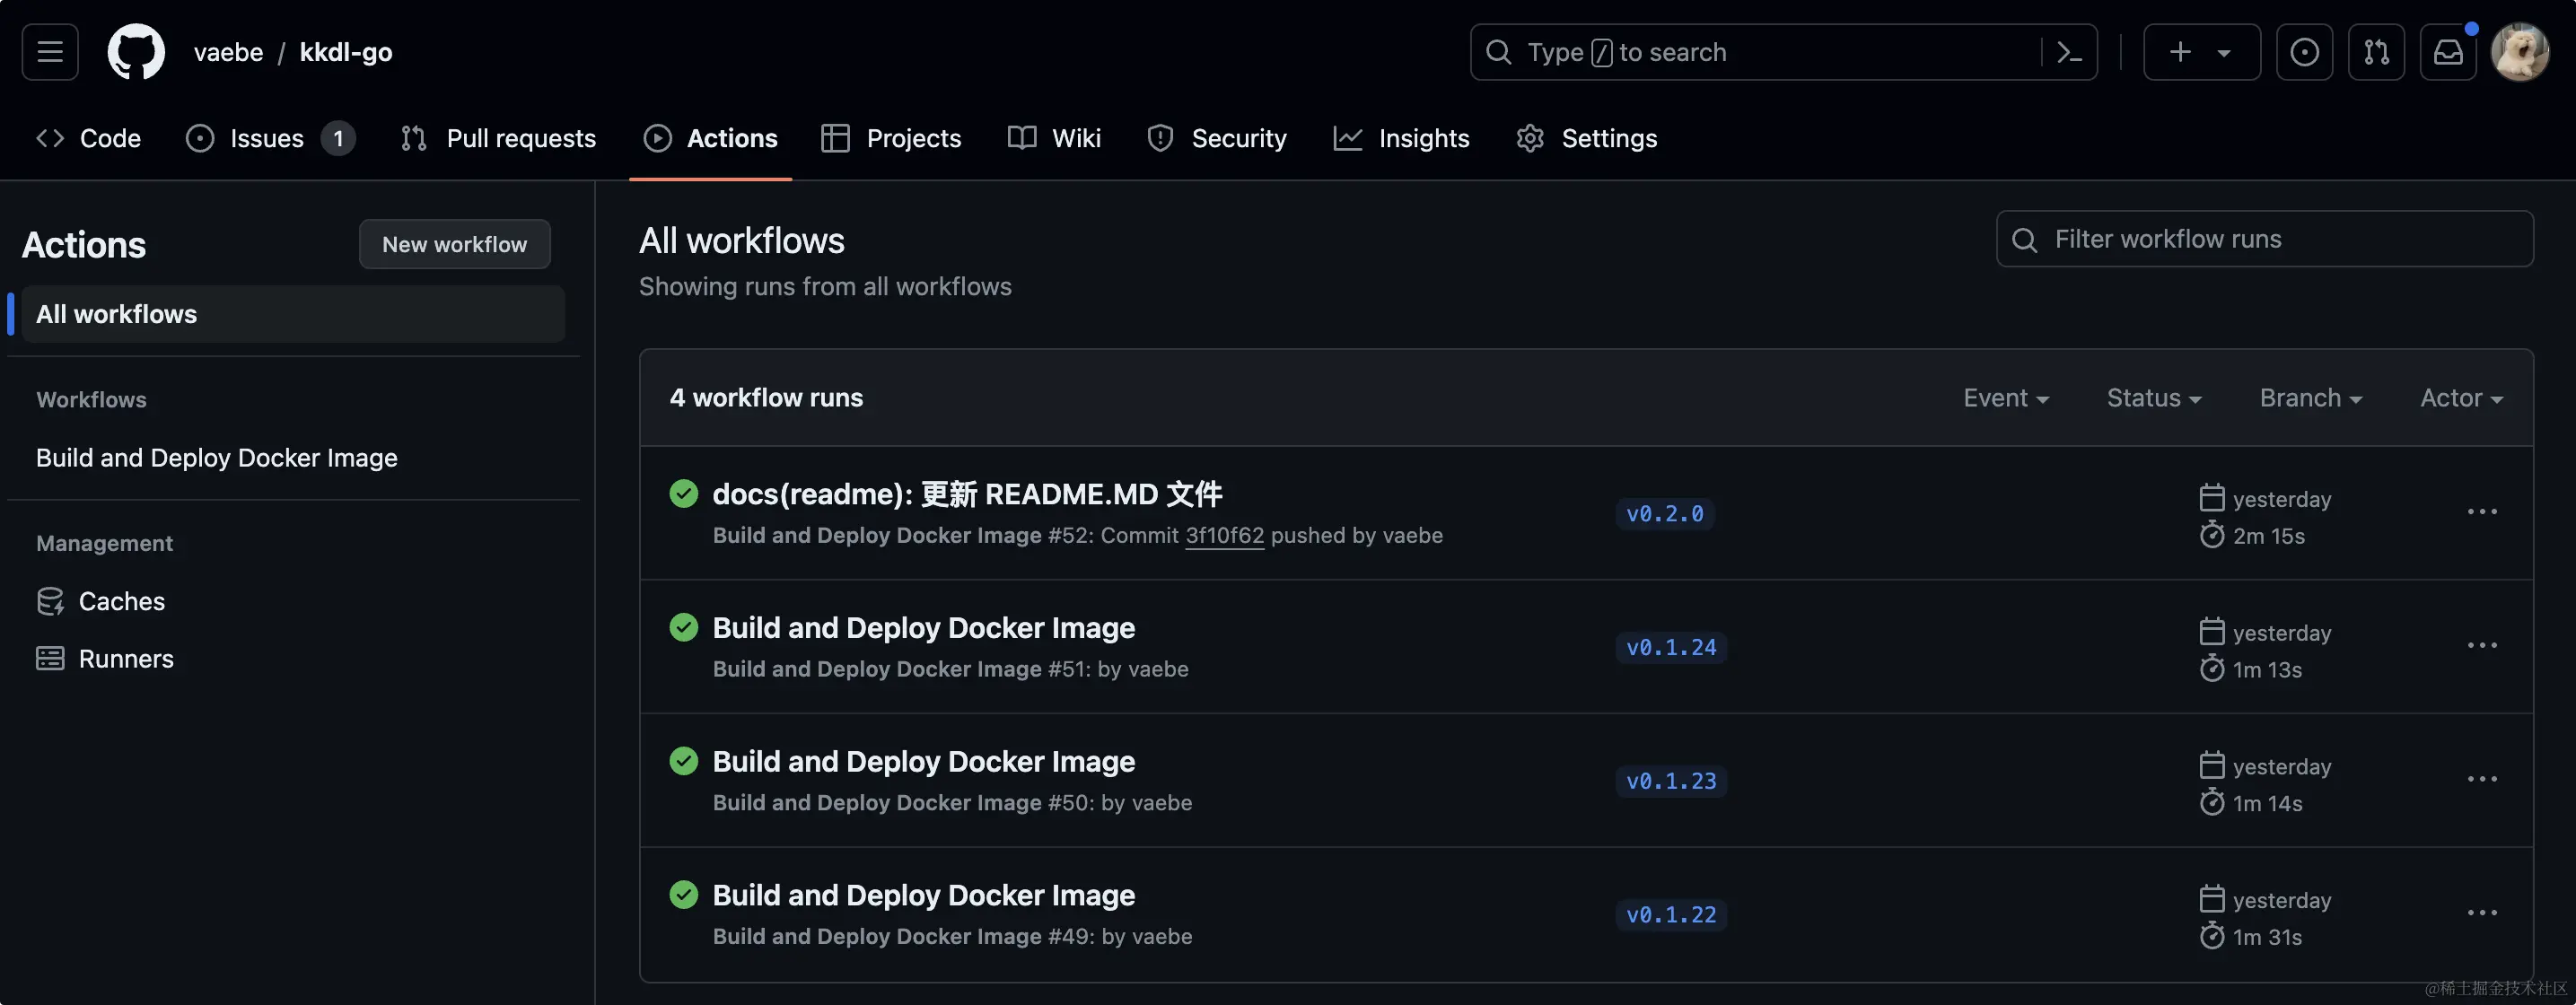
Task: Open the notifications inbox icon
Action: pyautogui.click(x=2448, y=52)
